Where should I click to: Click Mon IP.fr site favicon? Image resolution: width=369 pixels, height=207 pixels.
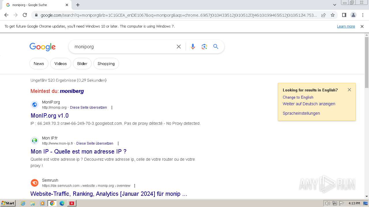click(x=35, y=141)
